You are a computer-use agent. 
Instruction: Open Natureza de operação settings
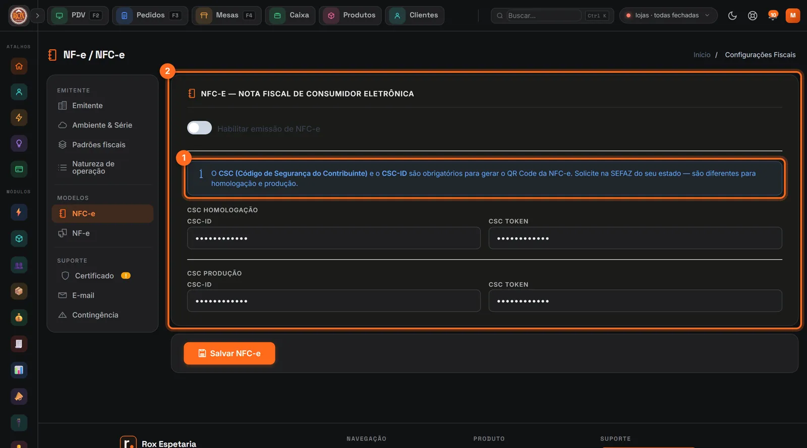102,167
